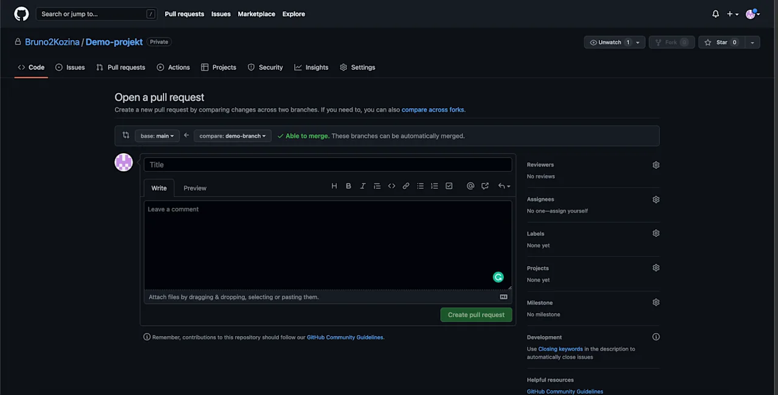778x395 pixels.
Task: Open the create new plus dropdown
Action: tap(732, 14)
